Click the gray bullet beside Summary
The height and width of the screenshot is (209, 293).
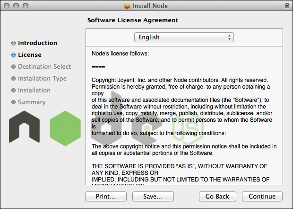pos(13,102)
